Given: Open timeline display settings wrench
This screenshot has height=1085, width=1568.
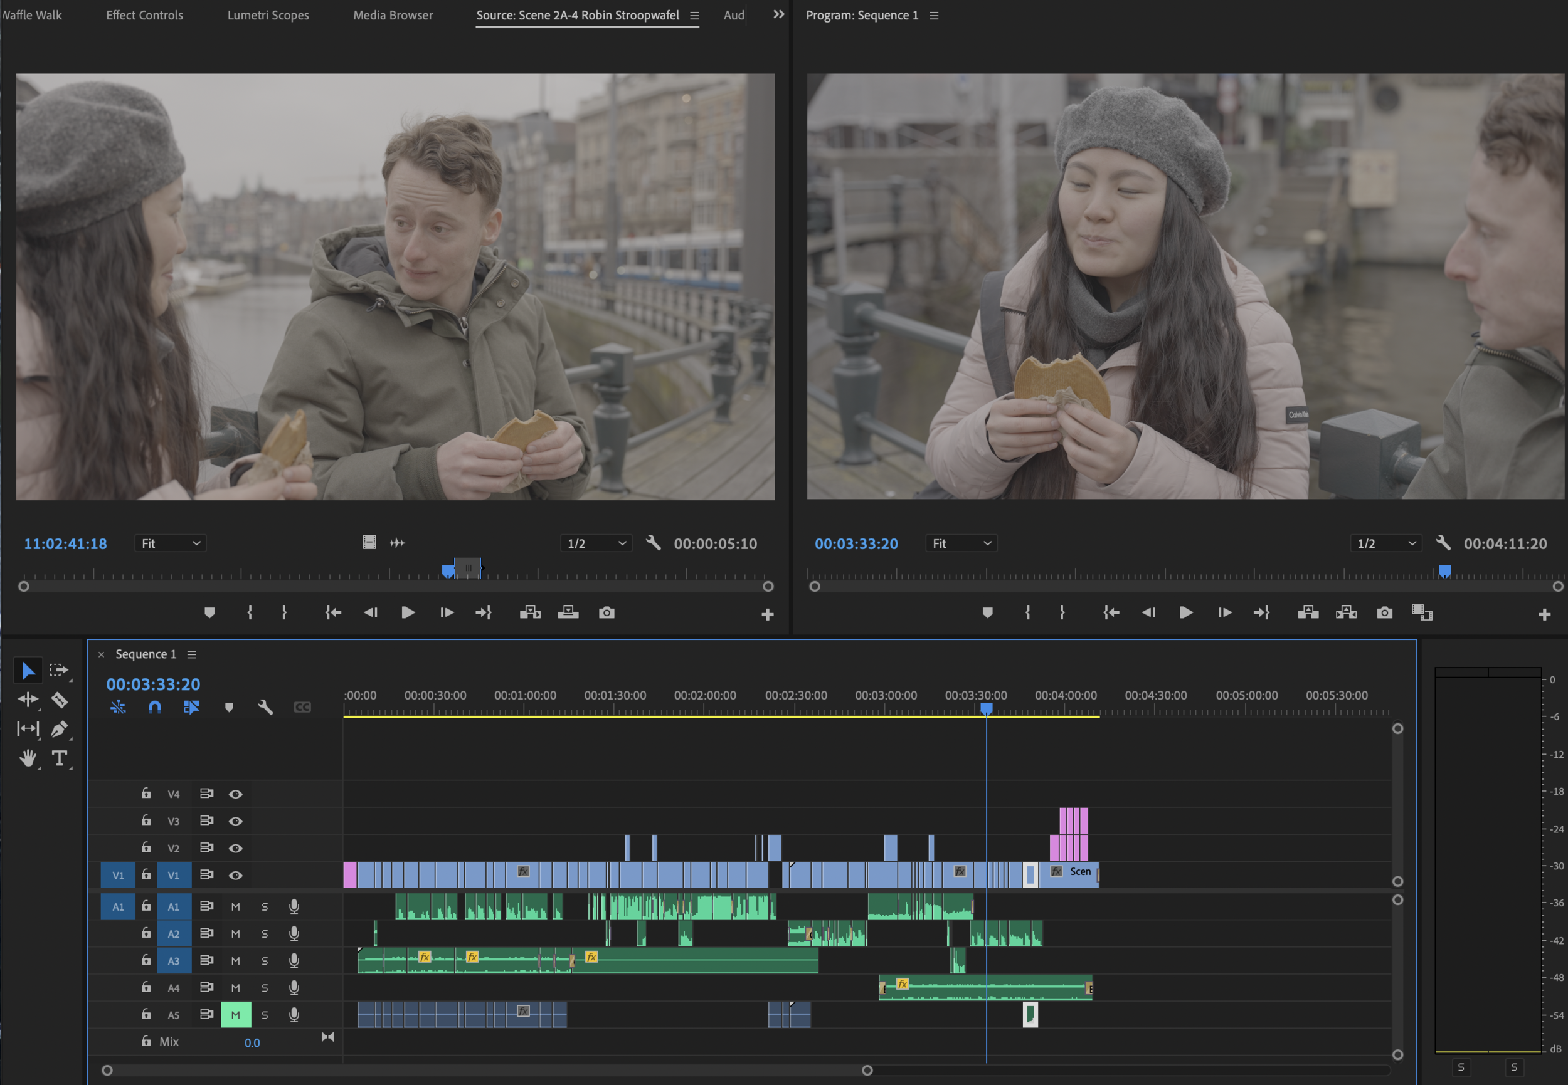Looking at the screenshot, I should point(265,707).
